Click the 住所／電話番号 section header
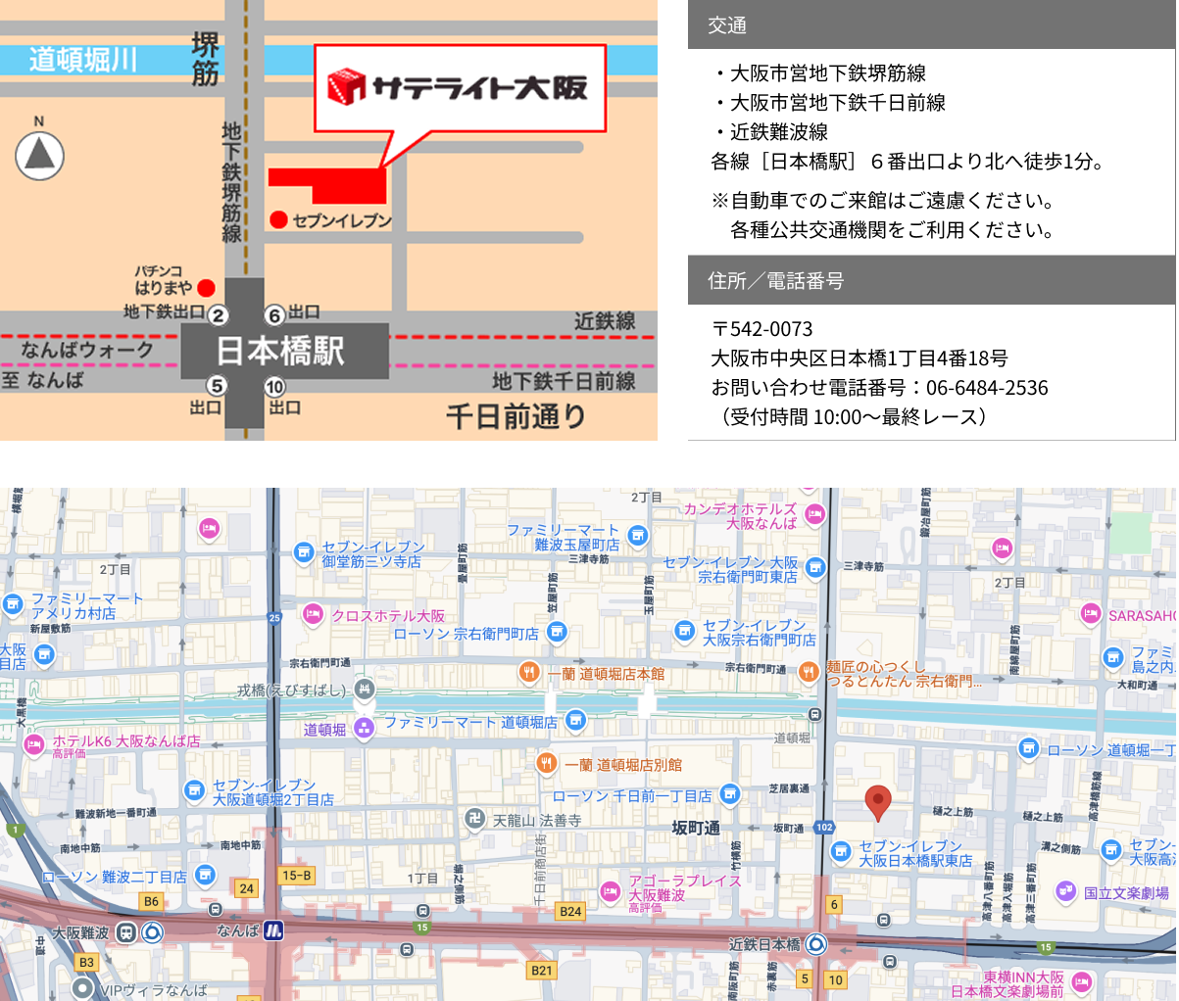 coord(932,281)
